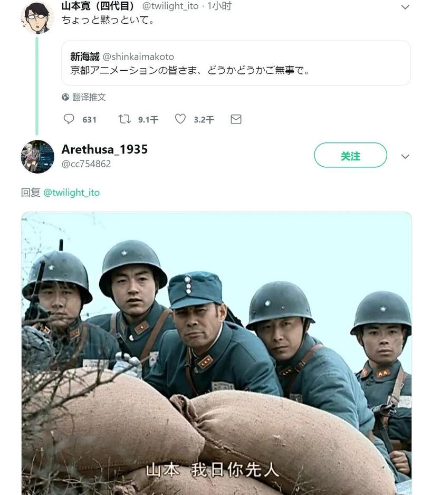The width and height of the screenshot is (422, 495).
Task: Expand the chevron menu next to 关注
Action: 405,156
